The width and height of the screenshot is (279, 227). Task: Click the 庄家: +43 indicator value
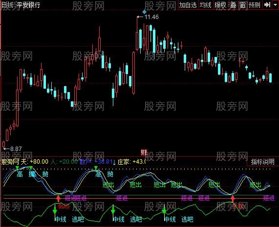[x=131, y=162]
